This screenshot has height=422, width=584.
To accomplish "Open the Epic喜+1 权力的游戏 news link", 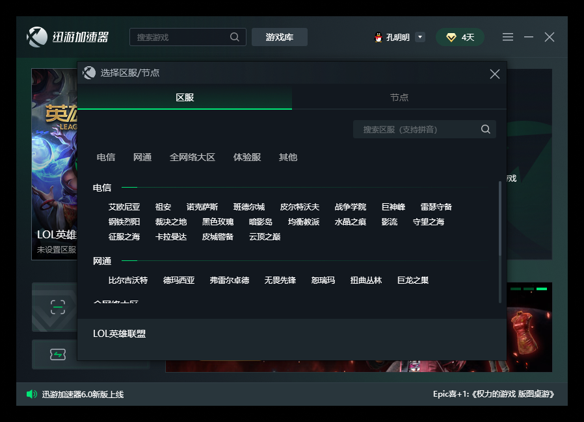I will (494, 394).
